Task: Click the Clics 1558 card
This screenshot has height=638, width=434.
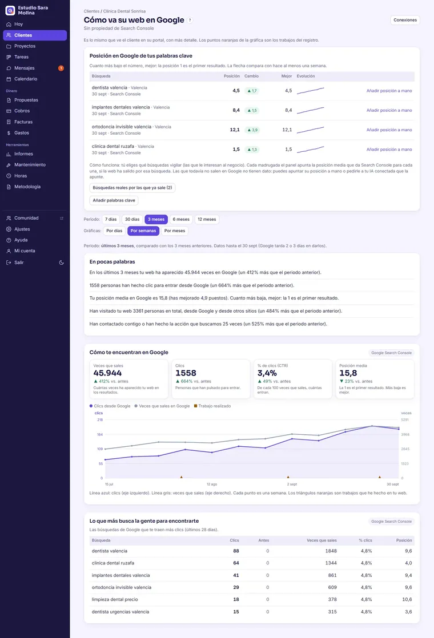Action: [211, 379]
